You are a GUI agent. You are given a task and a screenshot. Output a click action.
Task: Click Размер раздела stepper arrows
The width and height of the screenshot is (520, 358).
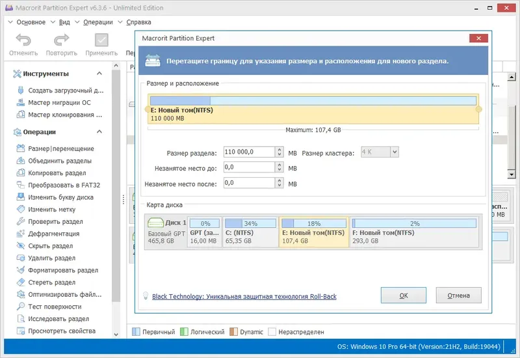pos(279,152)
